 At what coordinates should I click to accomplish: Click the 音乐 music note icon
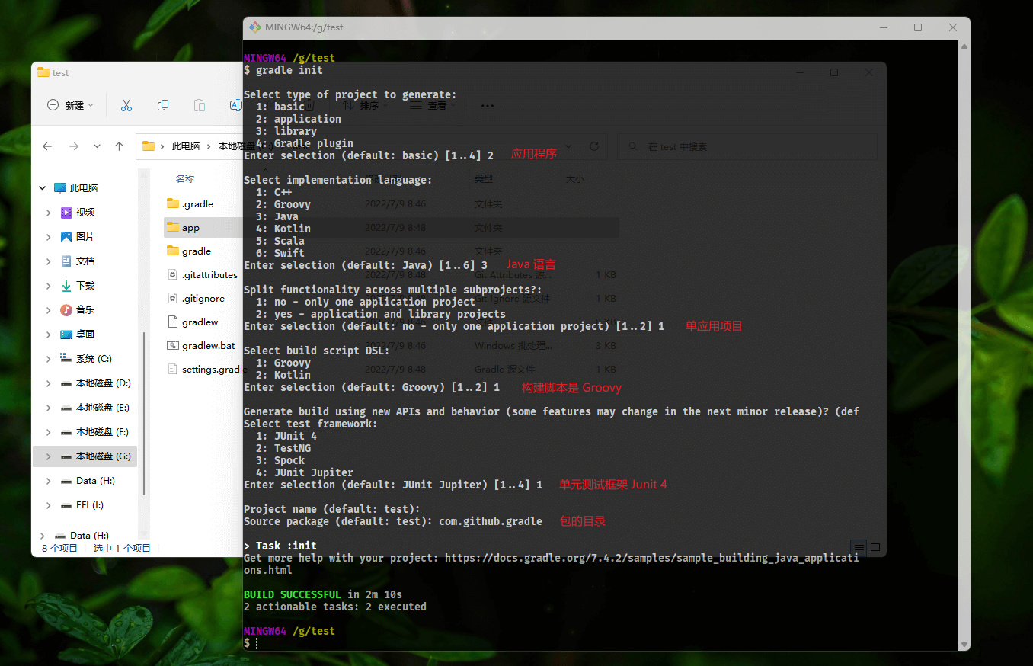pos(66,310)
